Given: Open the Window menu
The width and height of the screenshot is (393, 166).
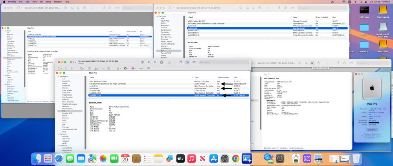Looking at the screenshot, I should pos(58,2).
